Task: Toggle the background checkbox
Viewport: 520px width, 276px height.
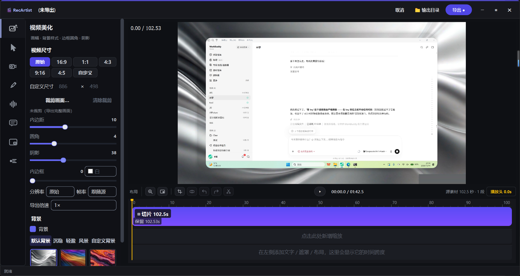Action: tap(33, 229)
